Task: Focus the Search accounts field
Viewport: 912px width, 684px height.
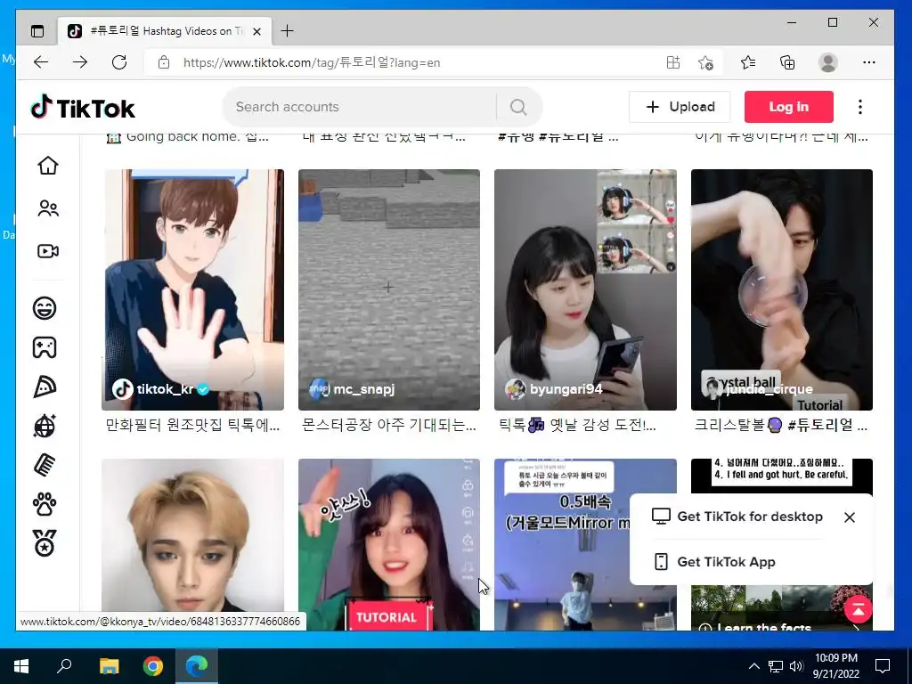Action: coord(361,107)
